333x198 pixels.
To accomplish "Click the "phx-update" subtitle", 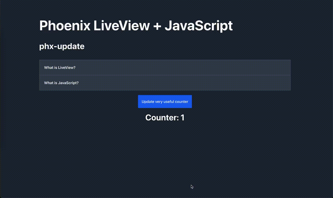I will 62,46.
